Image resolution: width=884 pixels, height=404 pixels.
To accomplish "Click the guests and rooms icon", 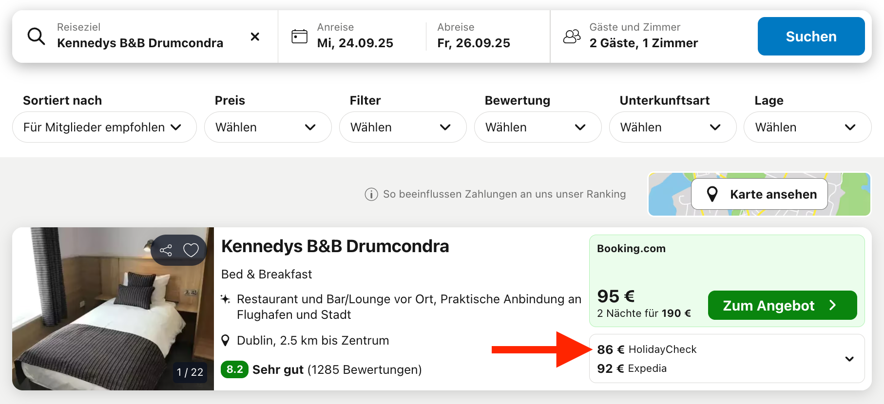I will [572, 37].
